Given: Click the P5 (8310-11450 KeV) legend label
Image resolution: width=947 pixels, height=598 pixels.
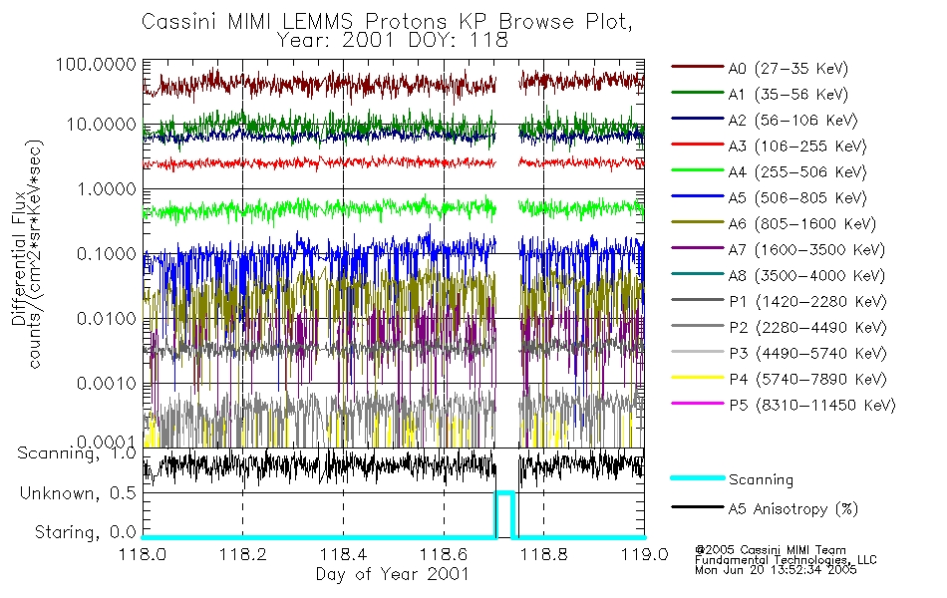Looking at the screenshot, I should tap(812, 406).
